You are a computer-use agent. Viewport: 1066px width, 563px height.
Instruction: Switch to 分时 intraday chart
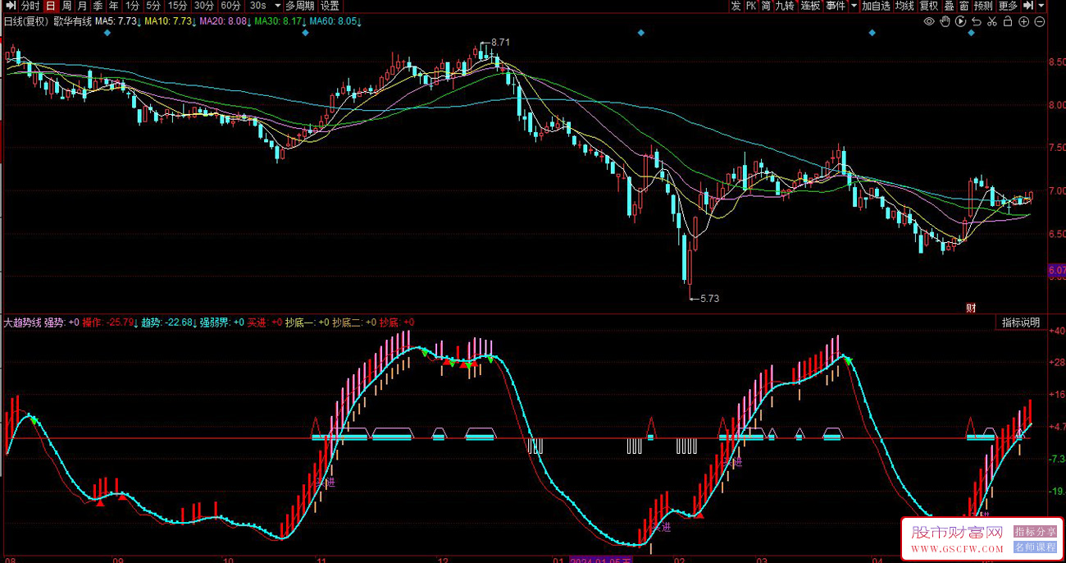tap(30, 6)
